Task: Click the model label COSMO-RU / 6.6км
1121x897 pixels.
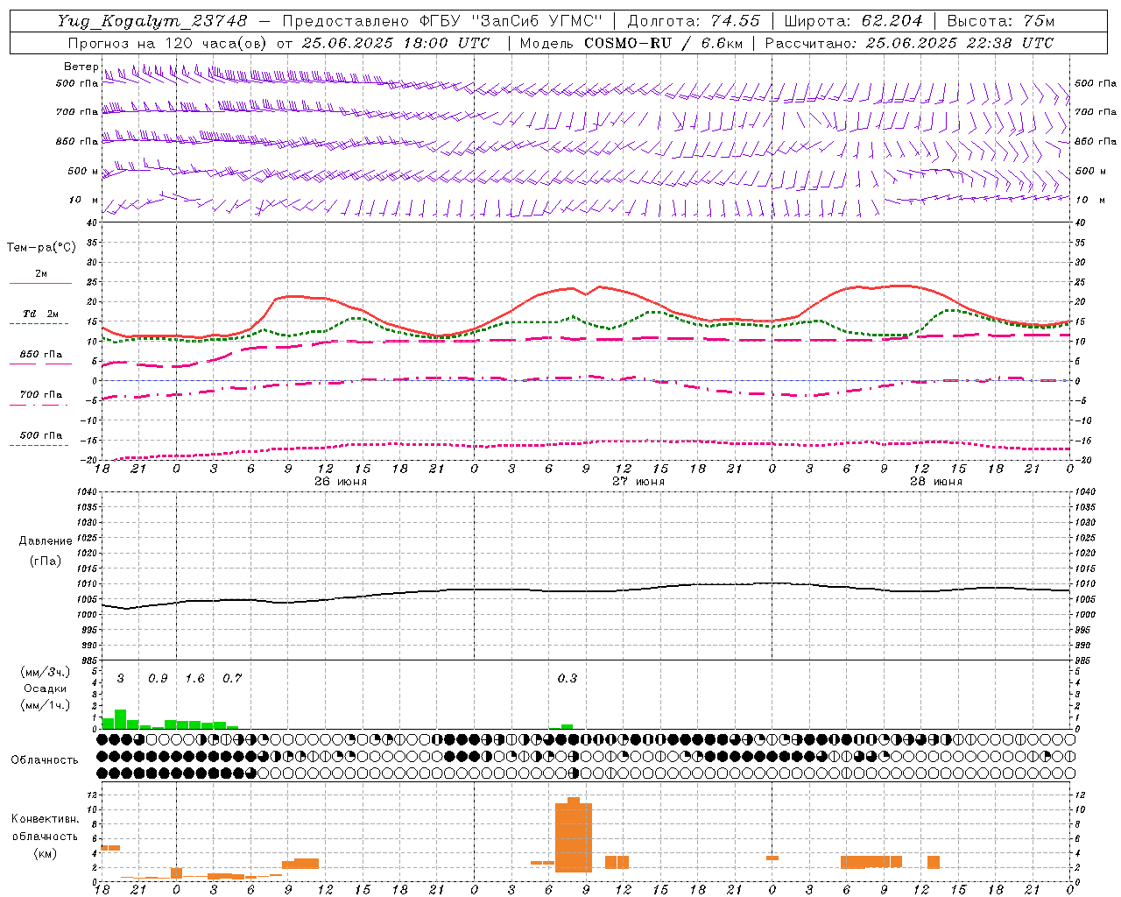Action: click(663, 43)
